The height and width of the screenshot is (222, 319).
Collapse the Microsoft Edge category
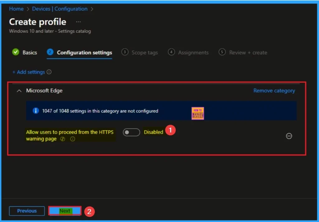(x=19, y=91)
